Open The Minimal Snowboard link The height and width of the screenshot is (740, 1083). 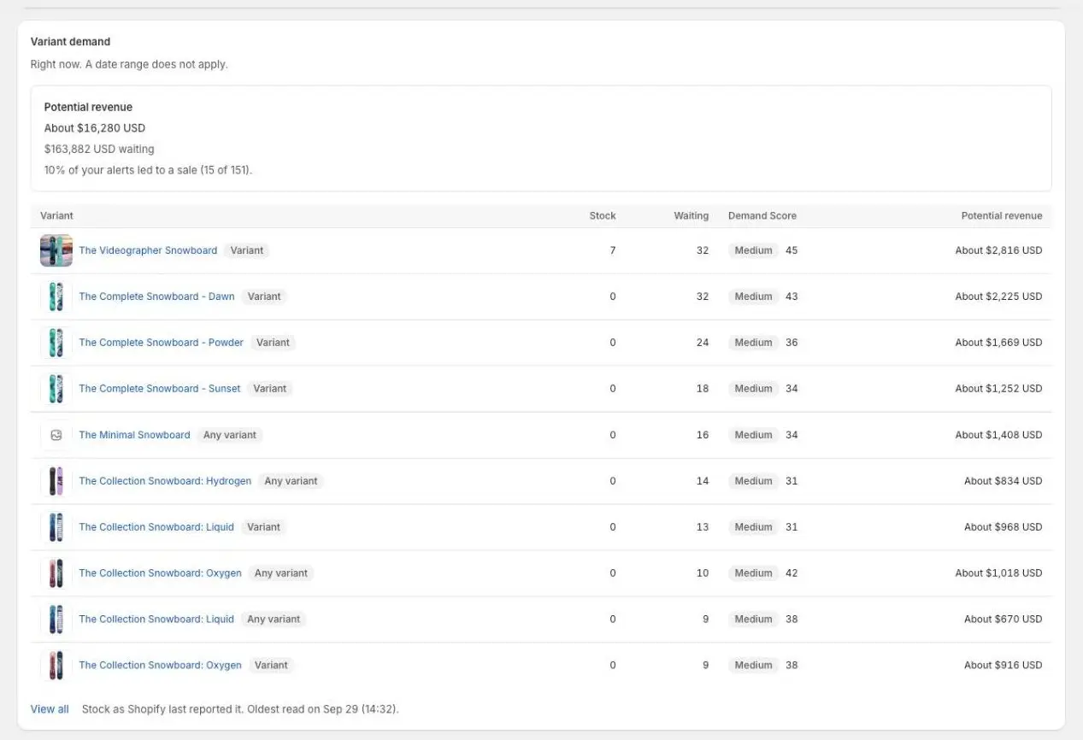pyautogui.click(x=134, y=435)
